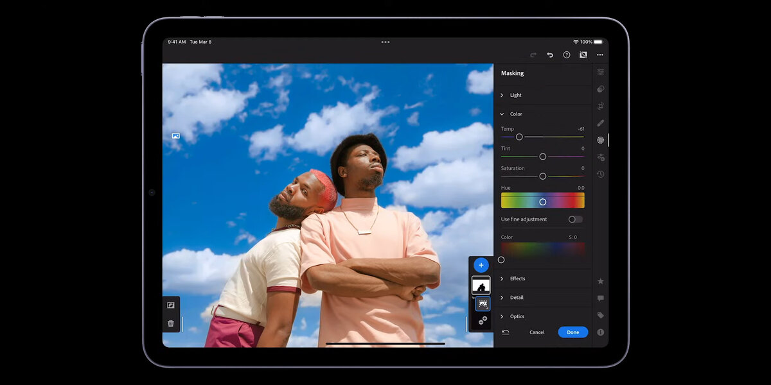Toggle the before/after original view icon
The height and width of the screenshot is (385, 771).
point(583,55)
